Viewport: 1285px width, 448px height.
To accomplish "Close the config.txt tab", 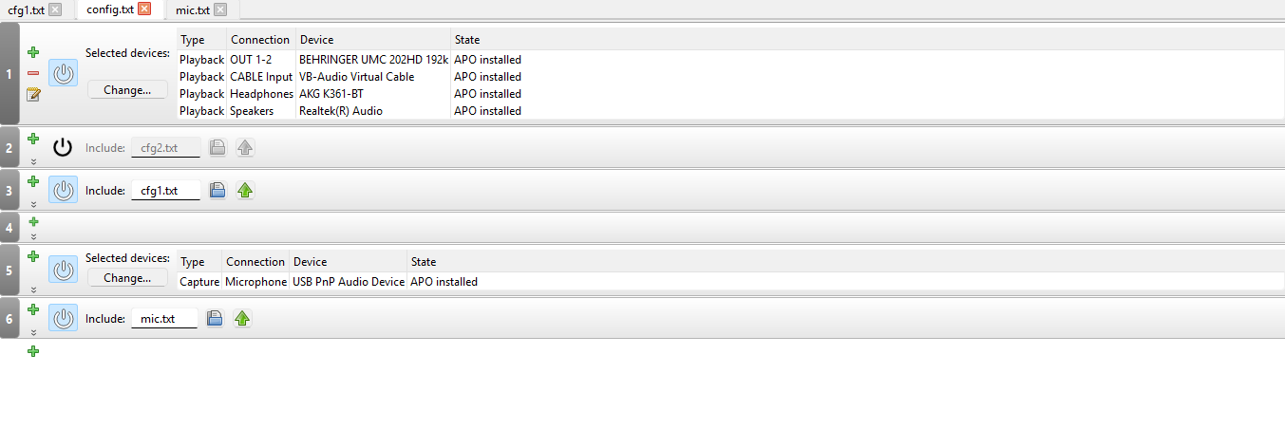I will tap(144, 9).
